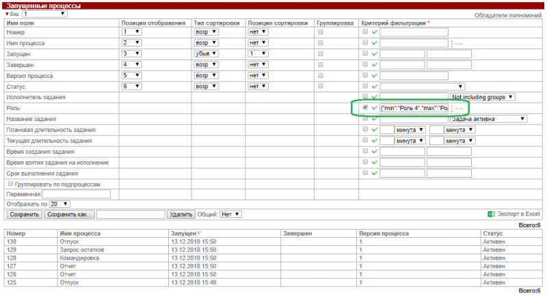
Task: Click the Excel export icon
Action: point(490,214)
